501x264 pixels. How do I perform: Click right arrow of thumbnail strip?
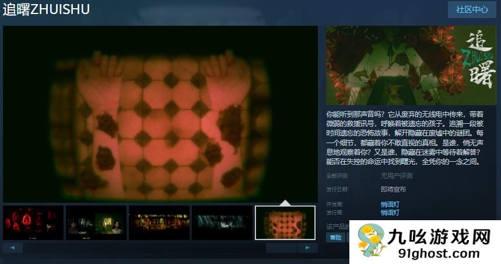pos(308,248)
